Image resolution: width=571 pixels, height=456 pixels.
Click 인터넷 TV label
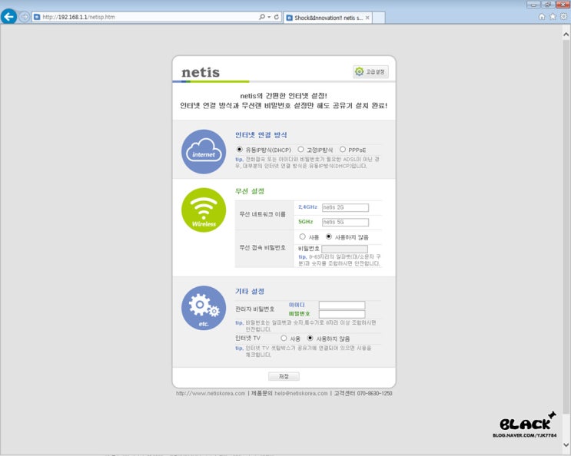[247, 339]
